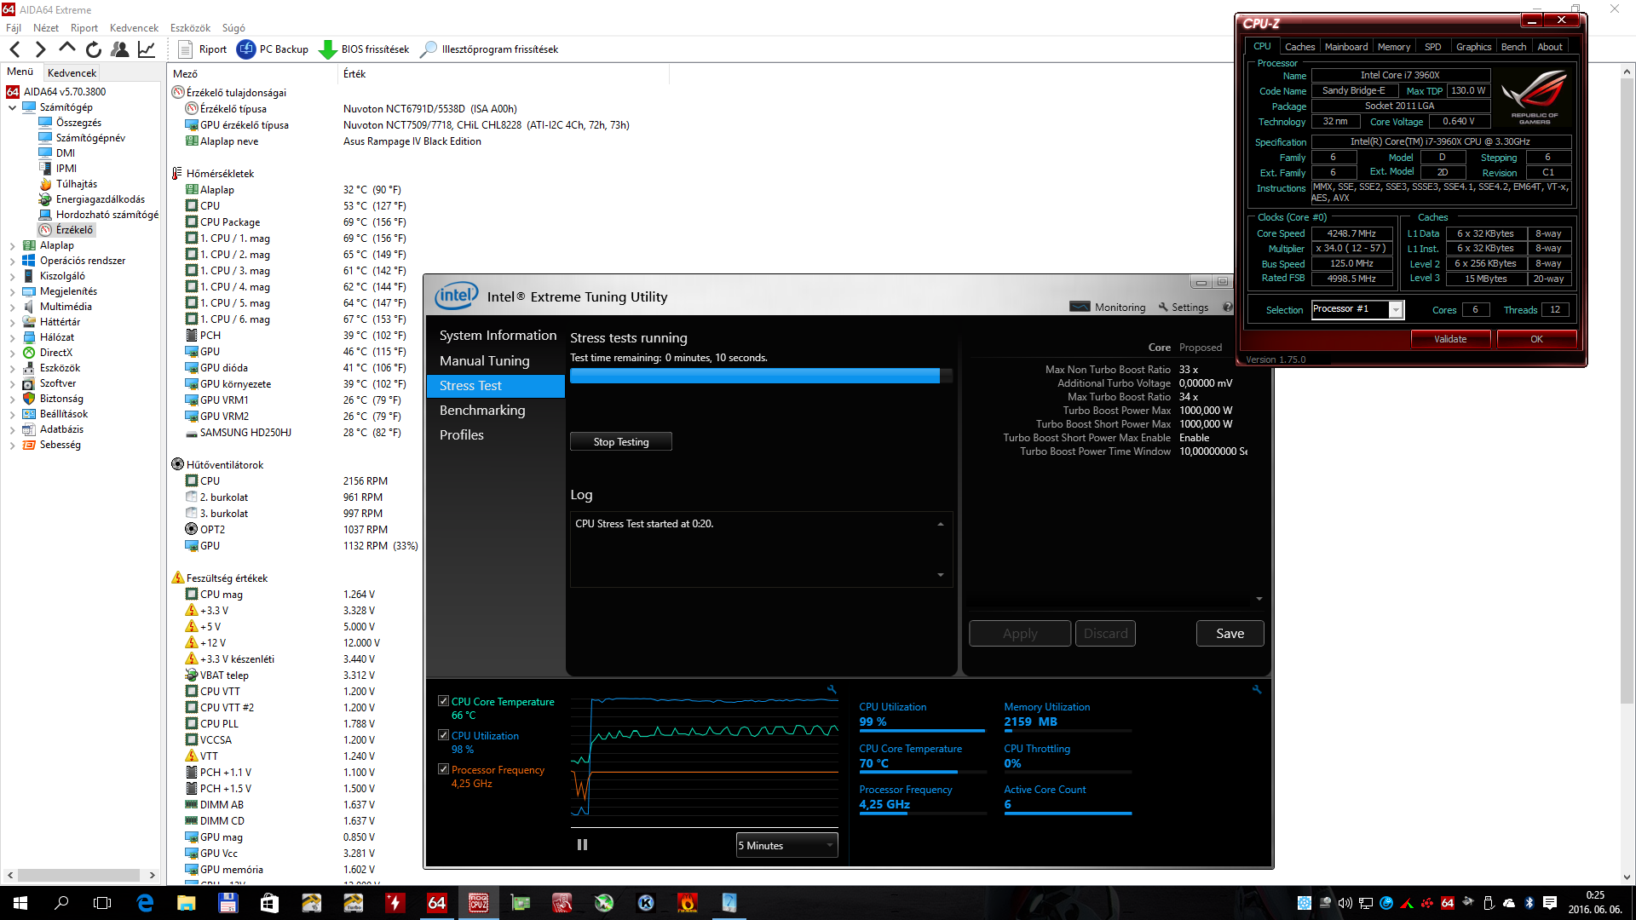1636x920 pixels.
Task: Open Settings in Intel XTU header
Action: point(1184,307)
